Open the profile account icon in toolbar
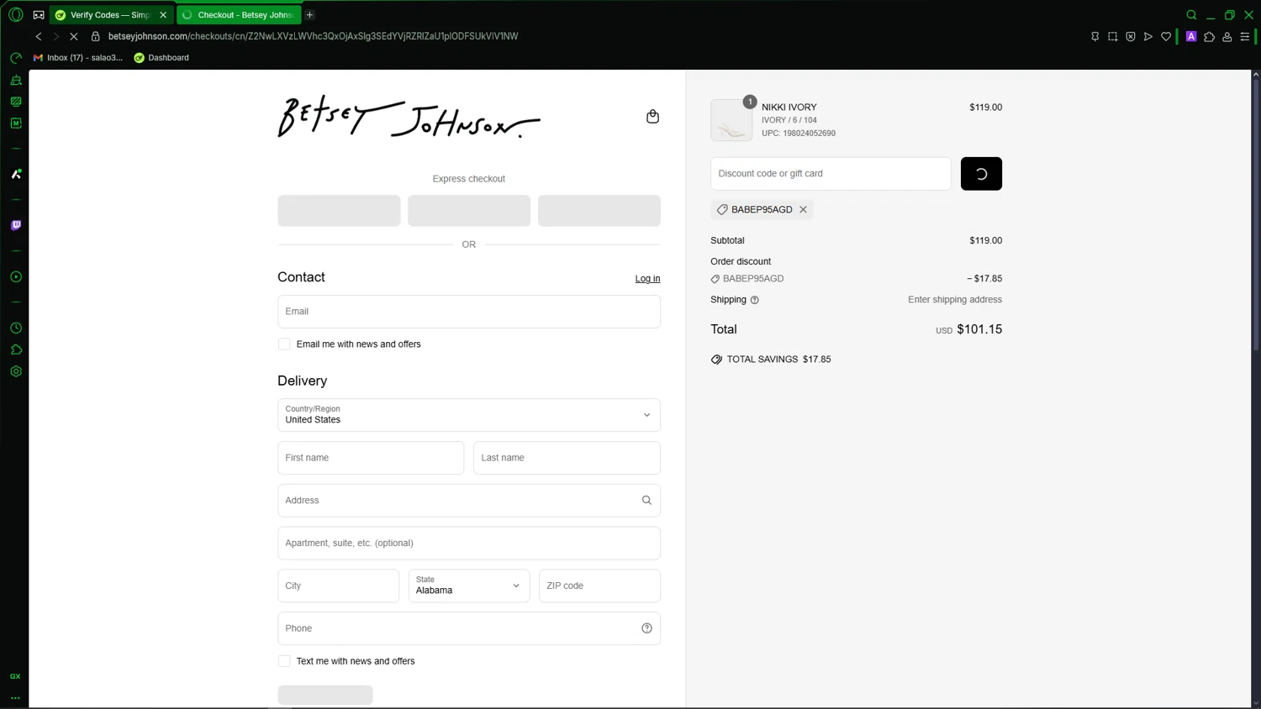The height and width of the screenshot is (709, 1261). pos(1227,37)
